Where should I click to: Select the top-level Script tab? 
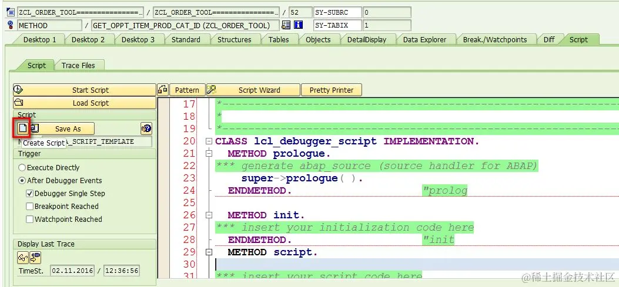(578, 39)
